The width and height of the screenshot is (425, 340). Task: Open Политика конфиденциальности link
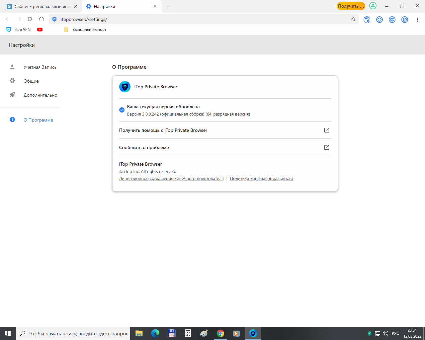[x=261, y=179]
